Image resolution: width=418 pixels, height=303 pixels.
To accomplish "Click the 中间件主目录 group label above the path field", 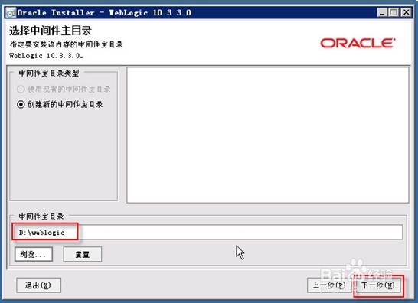I will coord(41,216).
